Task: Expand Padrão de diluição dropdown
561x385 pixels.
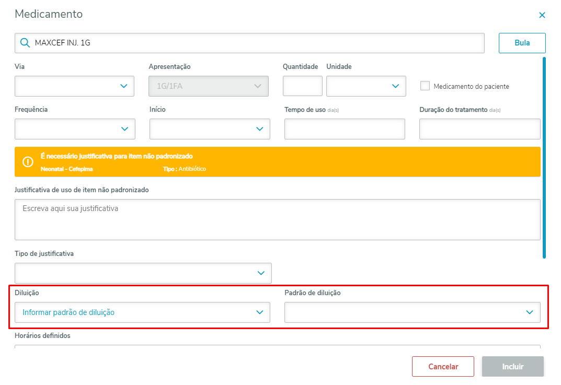Action: click(412, 312)
